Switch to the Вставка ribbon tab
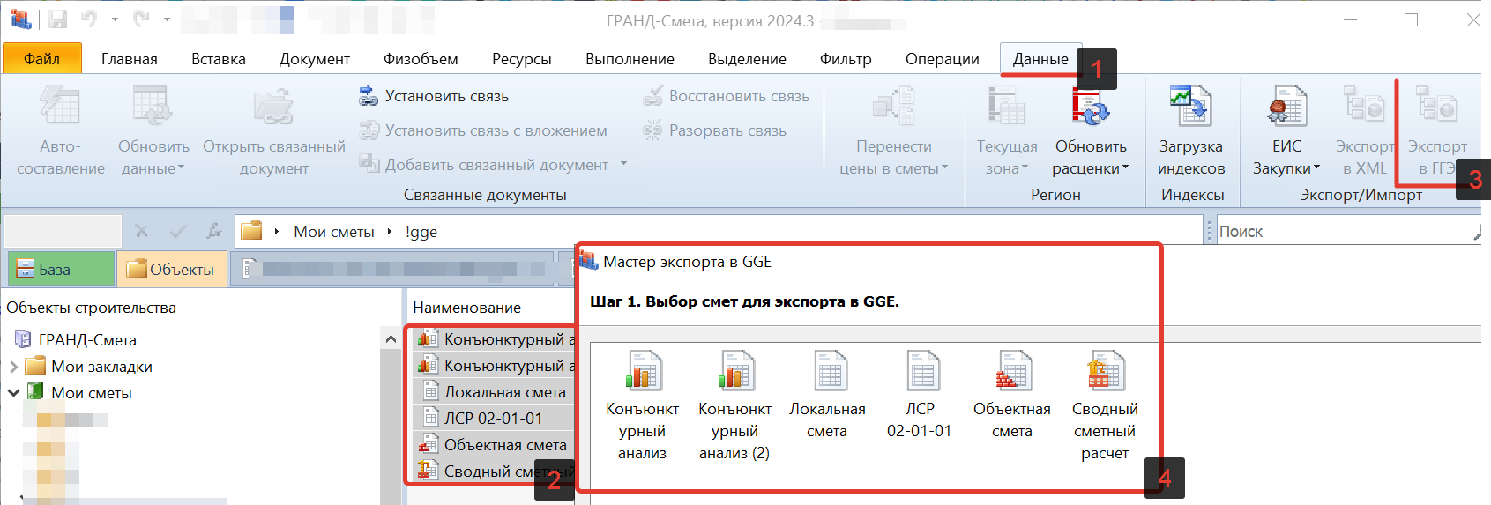The image size is (1491, 505). tap(219, 59)
